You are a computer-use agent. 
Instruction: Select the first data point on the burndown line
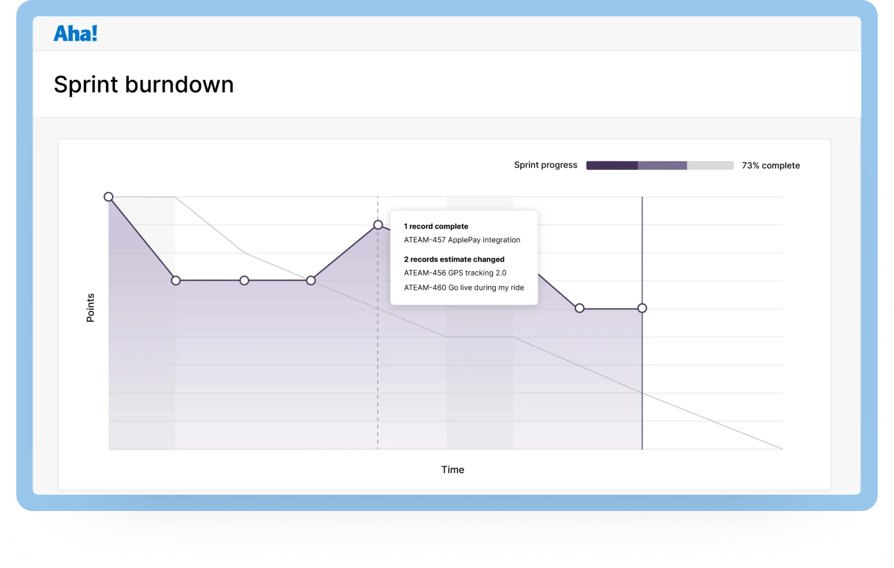109,196
